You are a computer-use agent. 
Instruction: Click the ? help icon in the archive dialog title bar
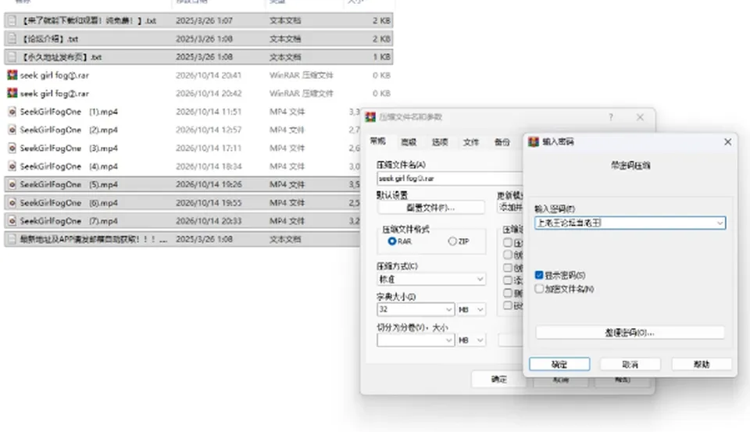pyautogui.click(x=611, y=117)
